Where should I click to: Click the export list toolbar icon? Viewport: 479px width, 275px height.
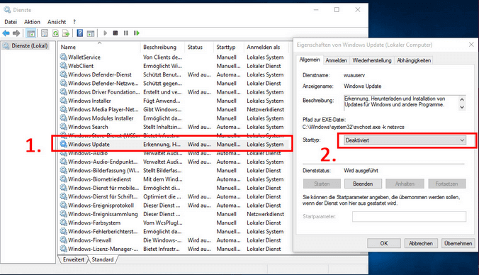point(66,33)
